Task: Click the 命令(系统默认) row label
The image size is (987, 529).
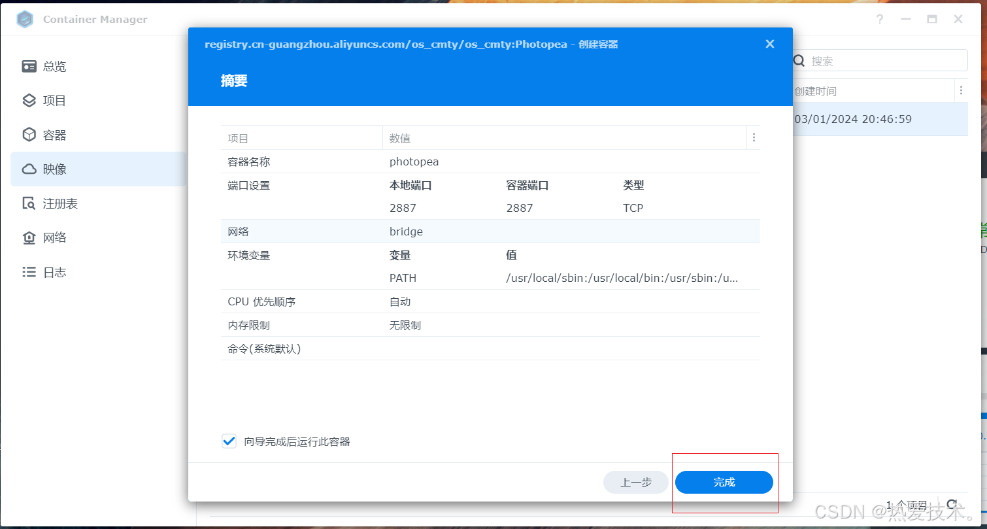Action: coord(264,349)
